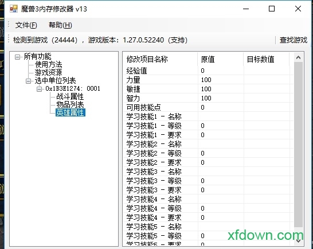The image size is (313, 249).
Task: Click the 目标数值 column header
Action: (x=267, y=59)
